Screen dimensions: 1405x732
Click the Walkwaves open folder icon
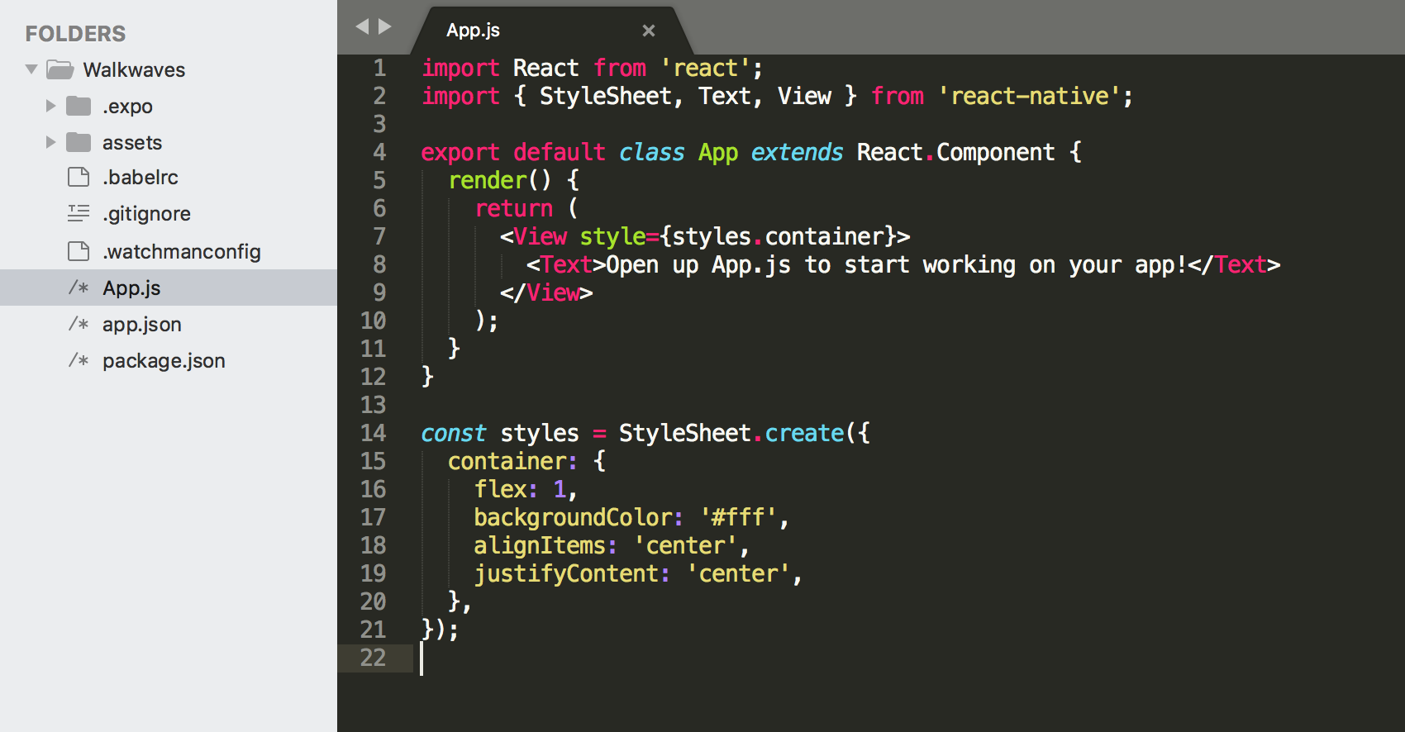(x=60, y=69)
